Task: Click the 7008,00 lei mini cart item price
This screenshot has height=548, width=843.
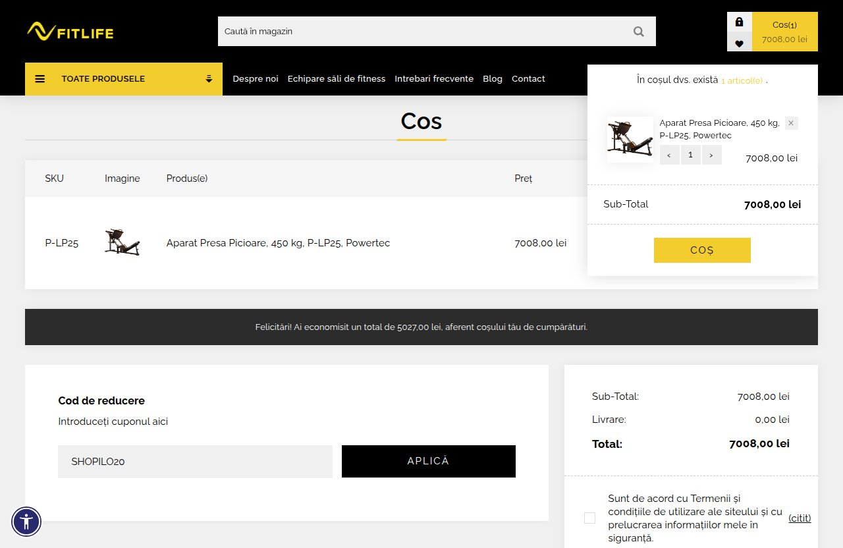Action: [x=771, y=158]
